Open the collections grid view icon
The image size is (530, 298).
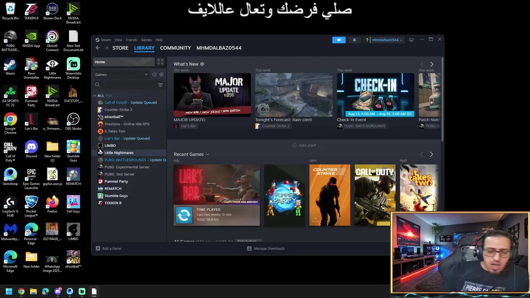point(160,62)
